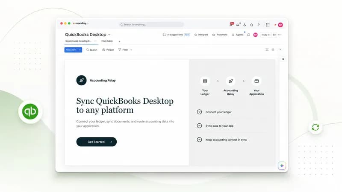Click the check next to Connect your ledger
This screenshot has height=192, width=342.
tap(199, 112)
